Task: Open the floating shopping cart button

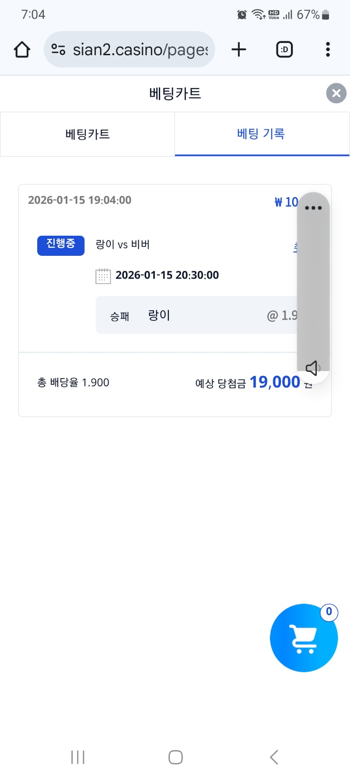Action: tap(304, 639)
